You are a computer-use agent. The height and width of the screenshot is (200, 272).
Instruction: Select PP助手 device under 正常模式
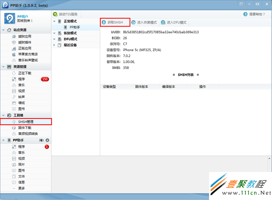[76, 27]
